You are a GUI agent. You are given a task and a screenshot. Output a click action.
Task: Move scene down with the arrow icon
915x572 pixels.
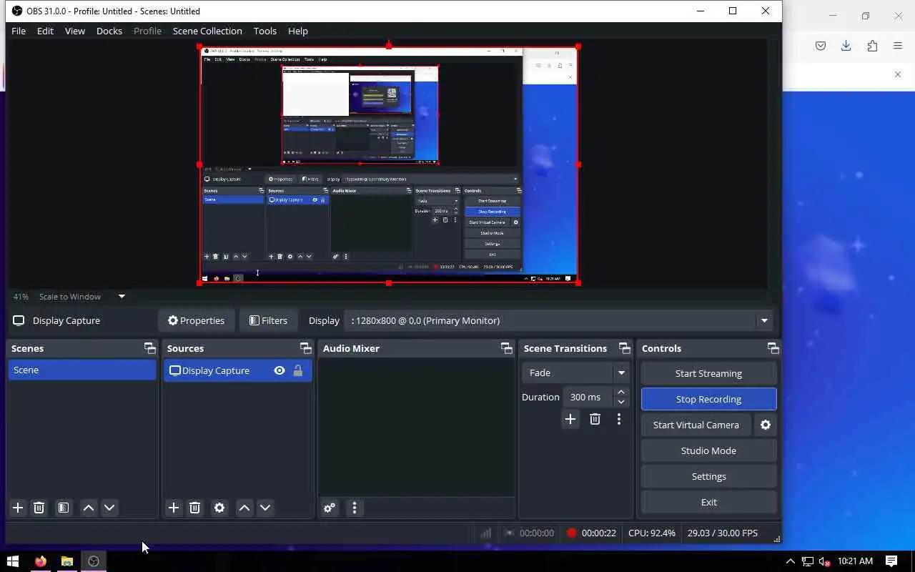109,508
